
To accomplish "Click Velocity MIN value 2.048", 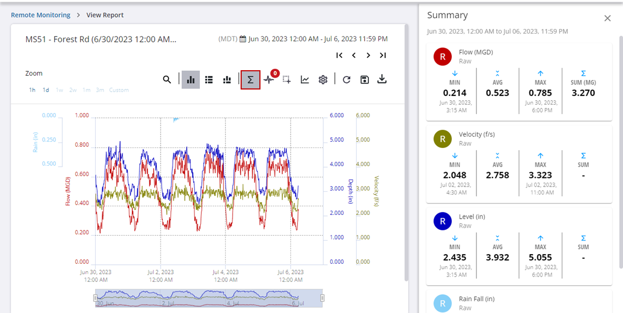I will pyautogui.click(x=455, y=175).
